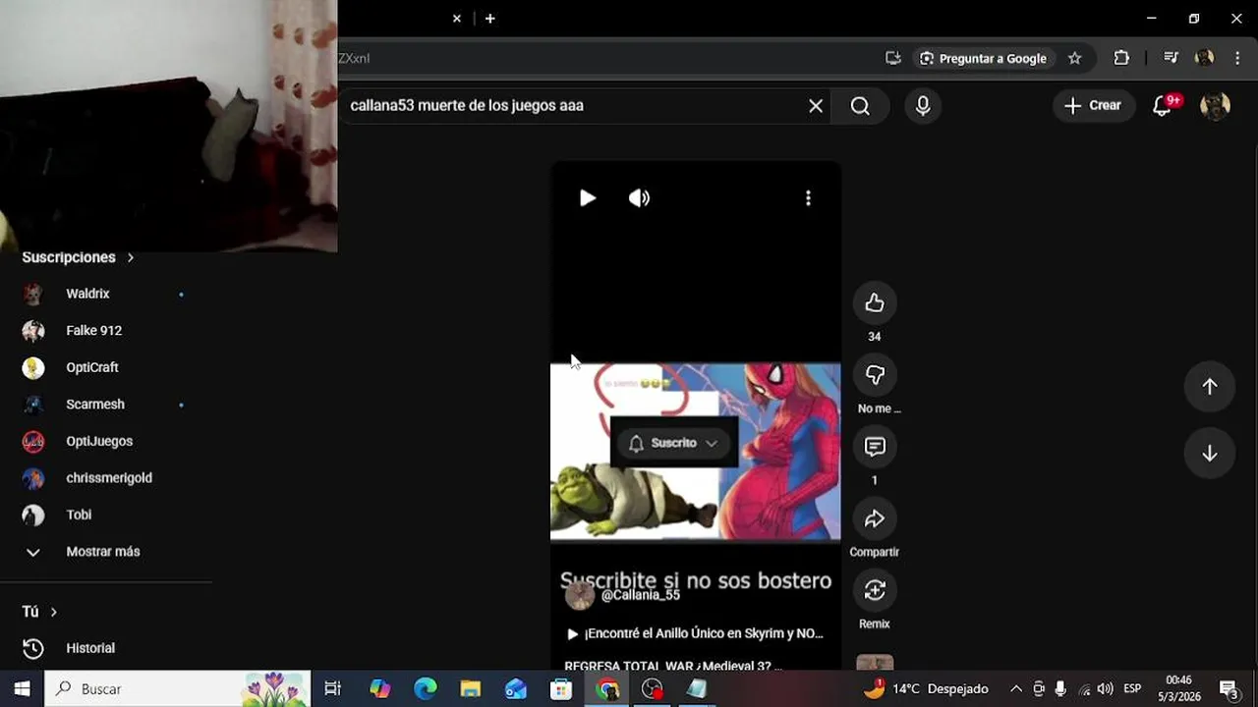This screenshot has width=1258, height=707.
Task: Bookmark this page with star icon
Action: click(1074, 58)
